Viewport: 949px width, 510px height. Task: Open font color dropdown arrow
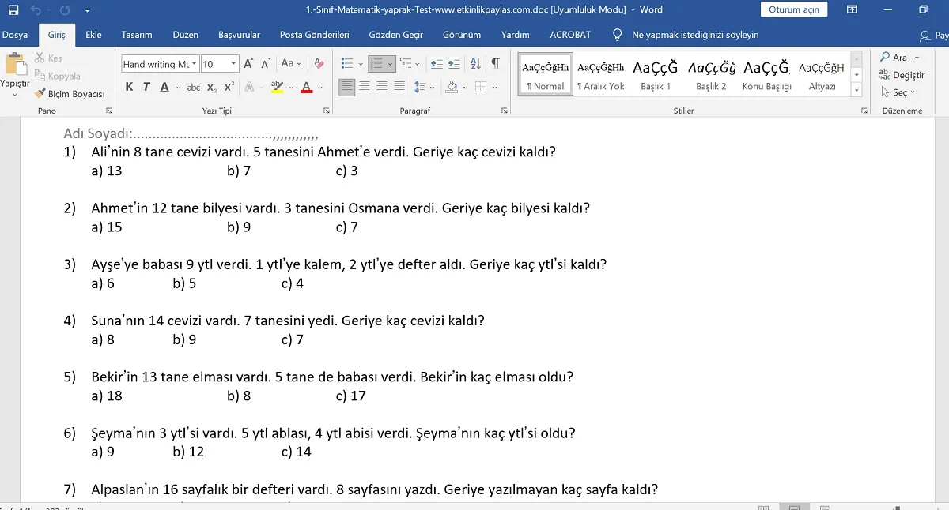[320, 88]
